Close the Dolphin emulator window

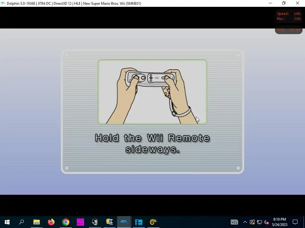[x=298, y=3]
